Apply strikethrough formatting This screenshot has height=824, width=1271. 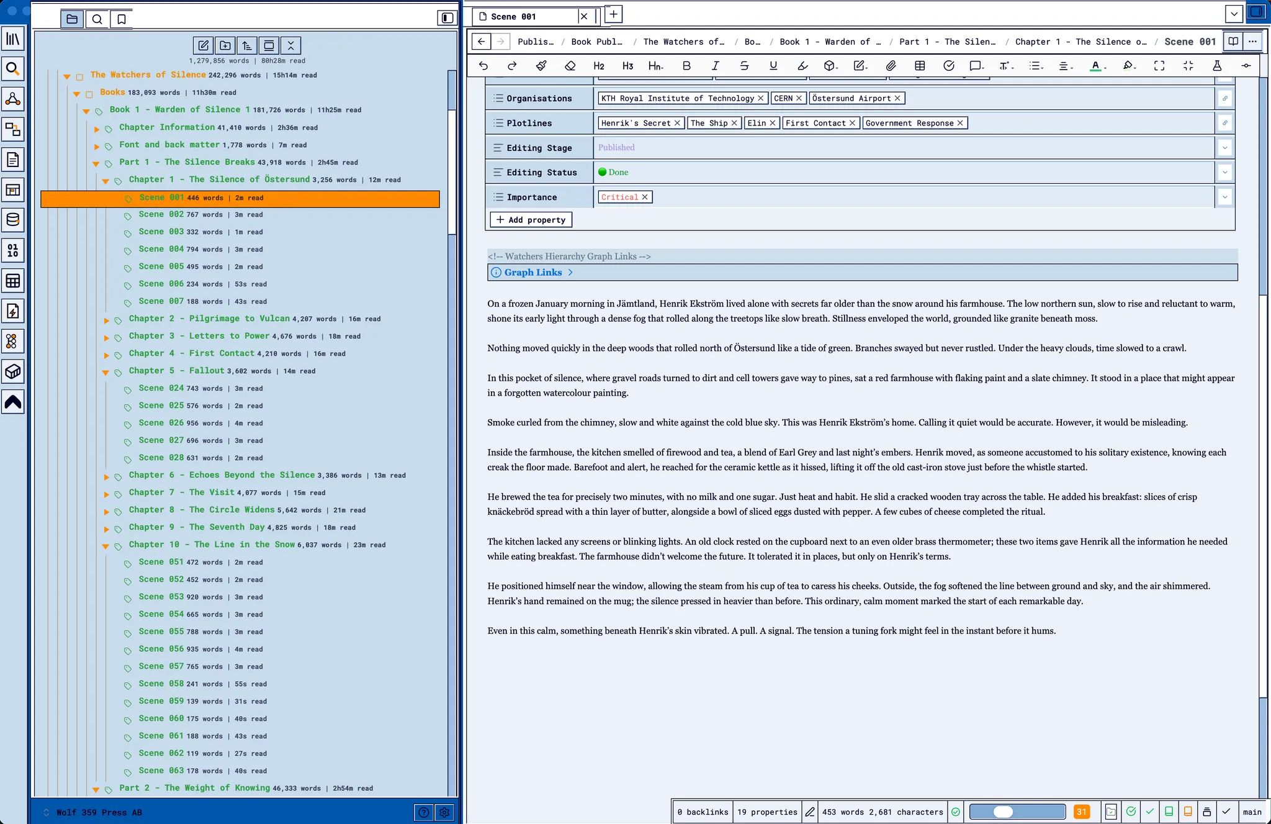[x=744, y=66]
